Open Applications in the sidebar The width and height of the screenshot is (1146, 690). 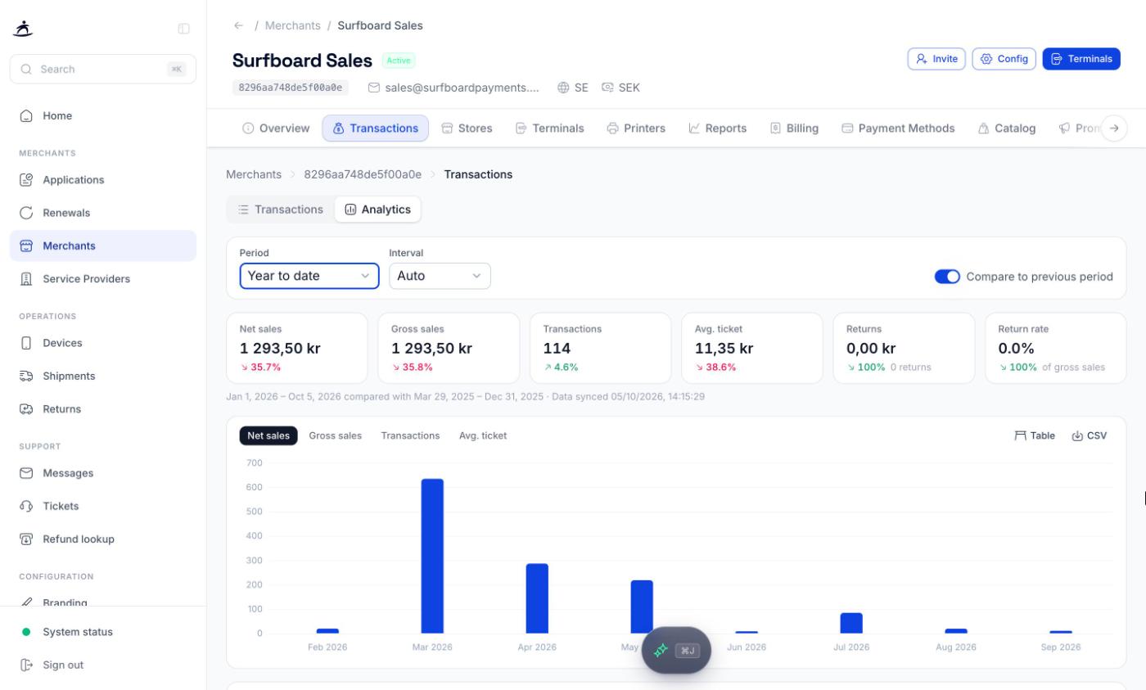tap(103, 180)
